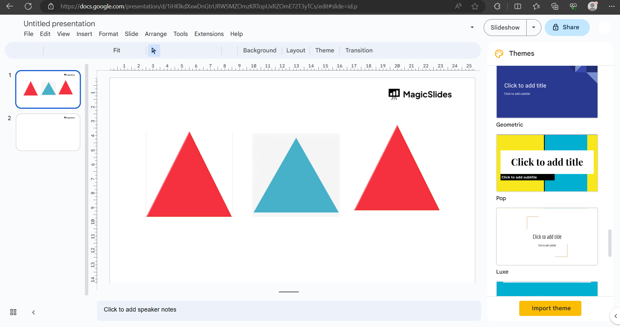The height and width of the screenshot is (327, 620).
Task: Select slide 2 thumbnail in filmstrip
Action: [x=48, y=132]
